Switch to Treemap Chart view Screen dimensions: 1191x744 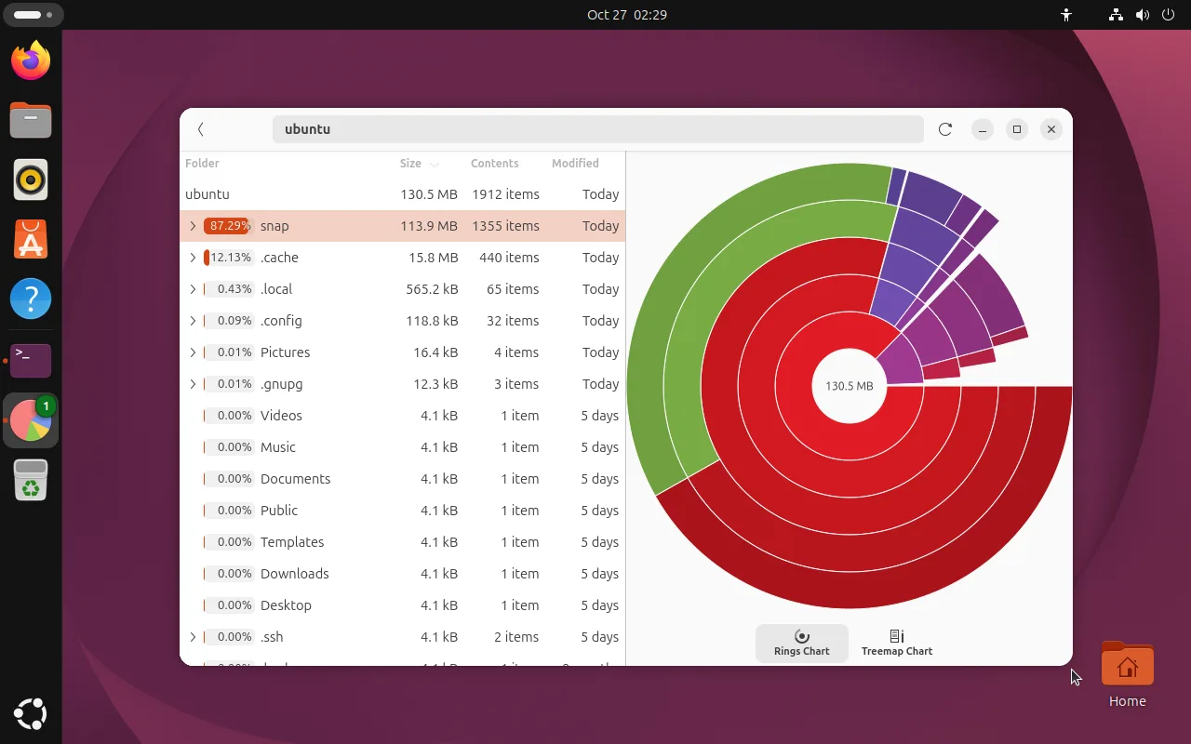coord(897,643)
